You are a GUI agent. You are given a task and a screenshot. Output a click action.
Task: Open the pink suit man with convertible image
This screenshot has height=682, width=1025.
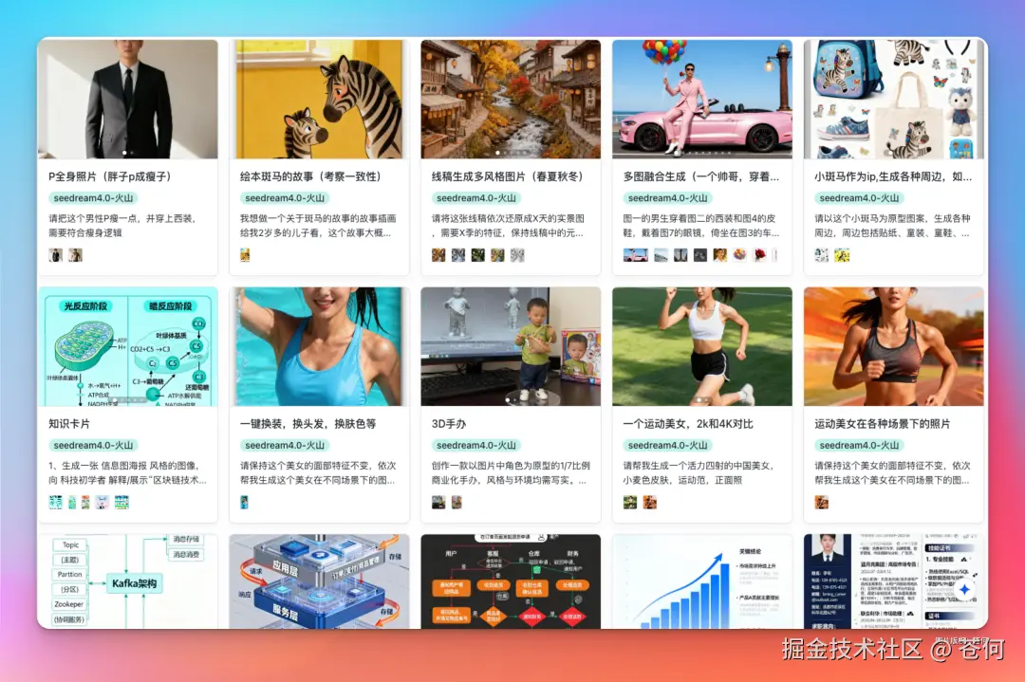pyautogui.click(x=702, y=100)
